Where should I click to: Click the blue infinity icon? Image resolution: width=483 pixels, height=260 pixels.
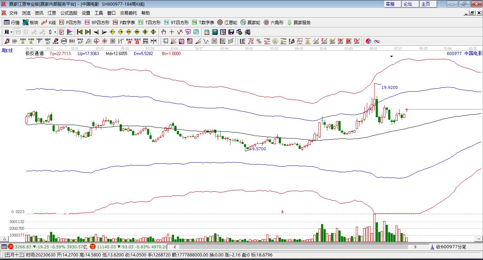377,41
